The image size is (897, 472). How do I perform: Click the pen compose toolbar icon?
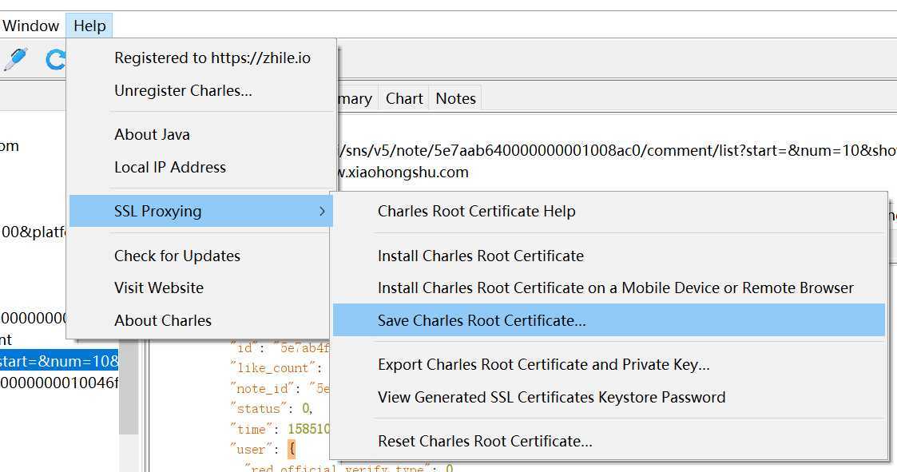(15, 59)
